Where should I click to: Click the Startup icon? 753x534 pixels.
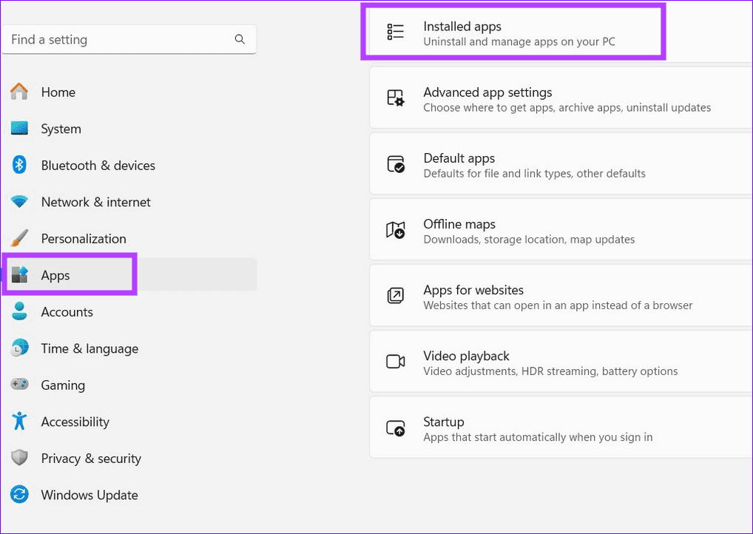pyautogui.click(x=395, y=427)
